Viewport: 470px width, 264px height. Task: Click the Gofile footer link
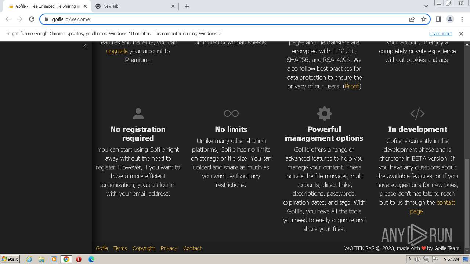tap(102, 248)
